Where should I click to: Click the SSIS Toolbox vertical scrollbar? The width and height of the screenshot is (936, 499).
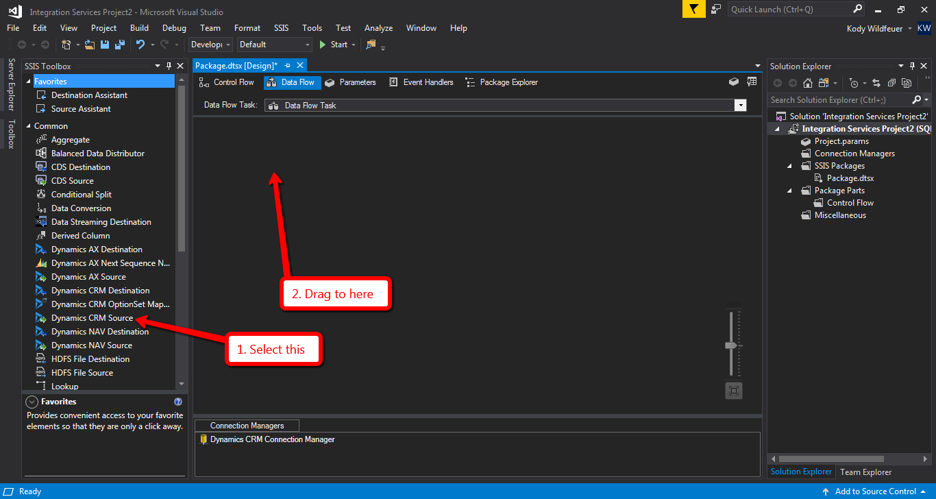182,169
